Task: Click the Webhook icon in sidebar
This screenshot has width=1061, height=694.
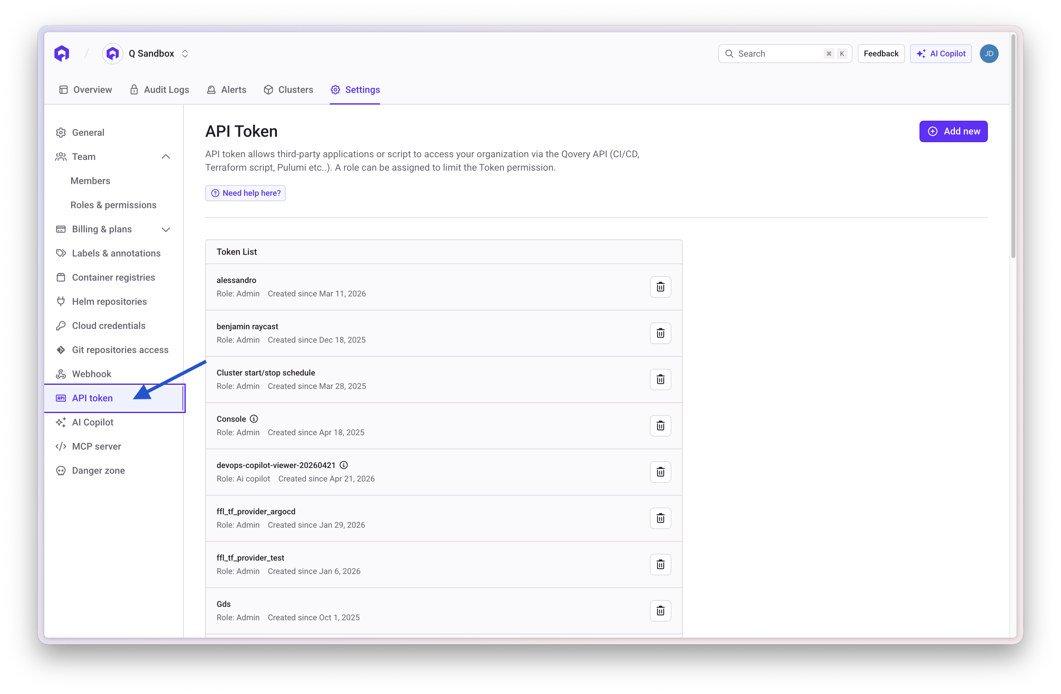Action: [x=61, y=373]
